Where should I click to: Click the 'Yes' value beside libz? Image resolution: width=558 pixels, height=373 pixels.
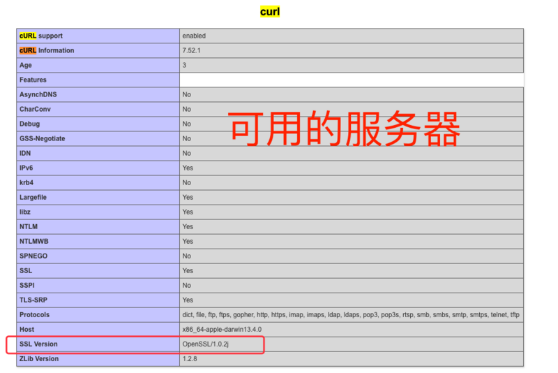click(x=188, y=212)
